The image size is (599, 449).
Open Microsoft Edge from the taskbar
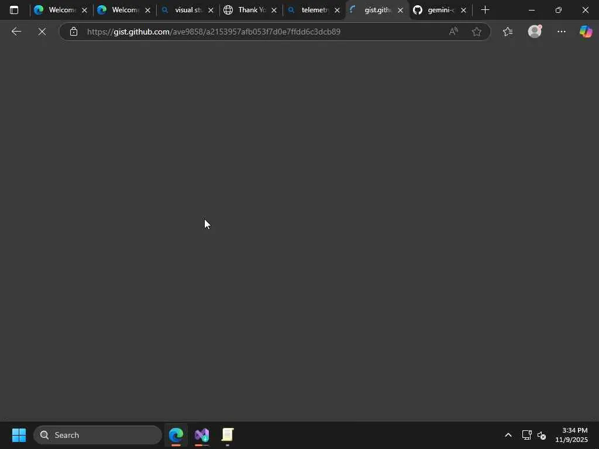[x=176, y=435]
